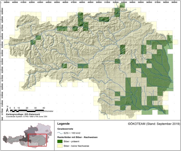Screen dimensions: 181x151
Task: Click the ÖKOTEAM Stand September 2019 credit
Action: [154, 124]
